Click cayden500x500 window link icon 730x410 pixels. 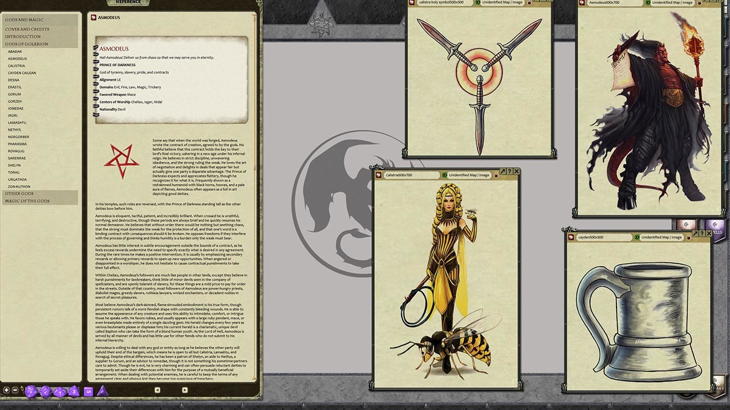tap(571, 237)
